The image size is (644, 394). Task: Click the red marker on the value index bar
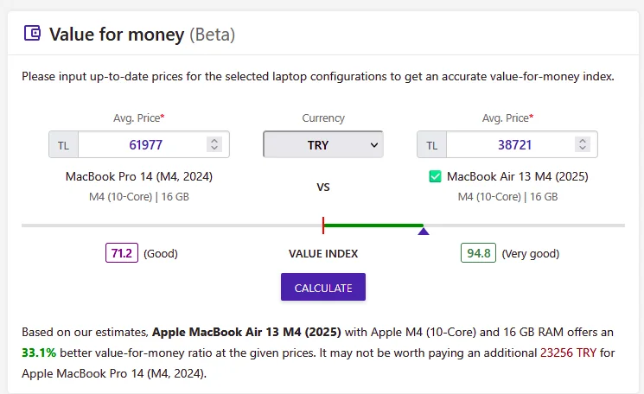click(323, 226)
